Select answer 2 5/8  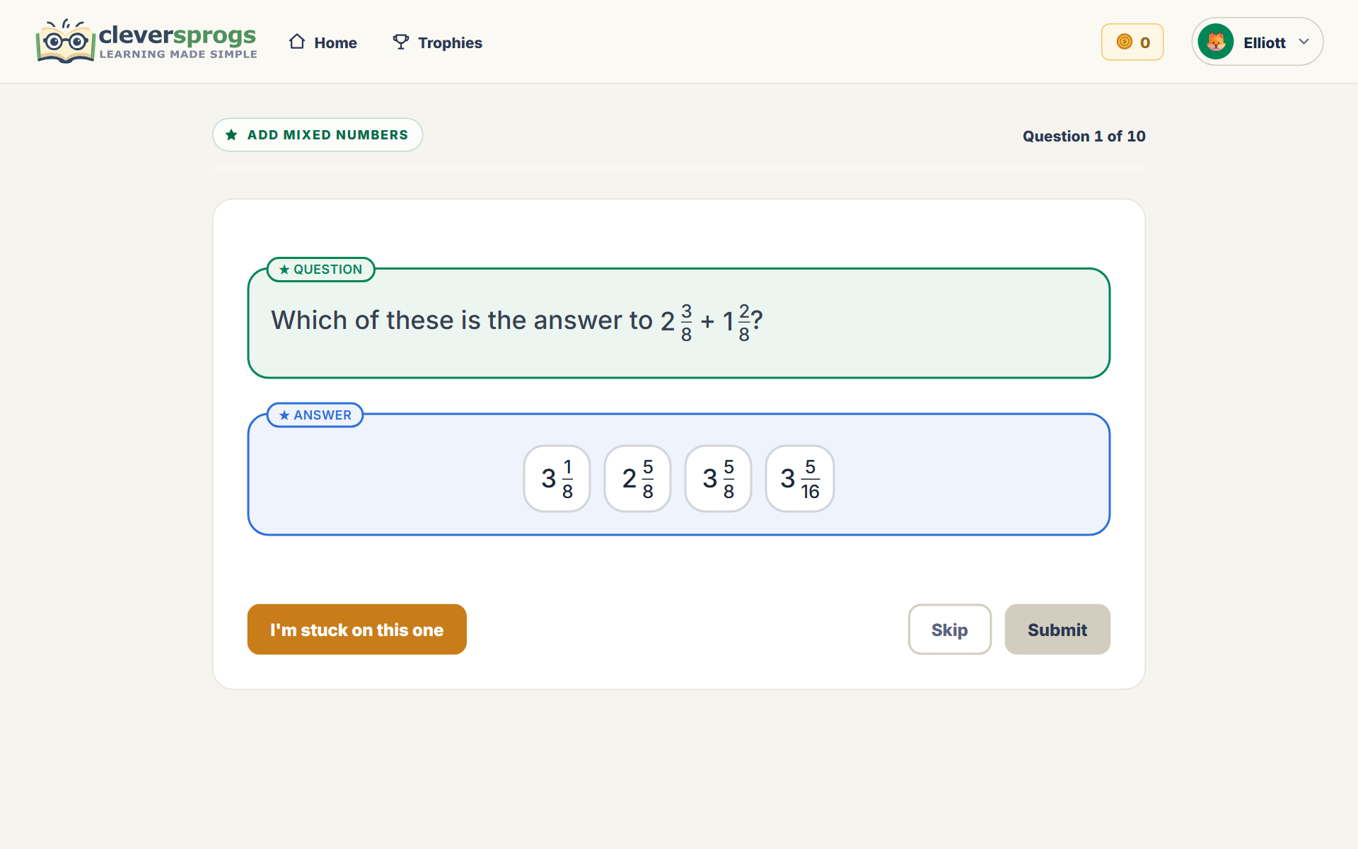pyautogui.click(x=637, y=478)
